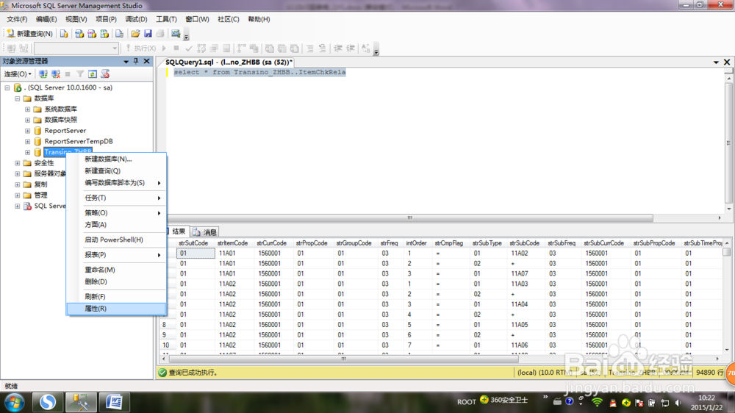The height and width of the screenshot is (413, 735).
Task: Click the SQL Server Compact query icon
Action: pyautogui.click(x=120, y=34)
